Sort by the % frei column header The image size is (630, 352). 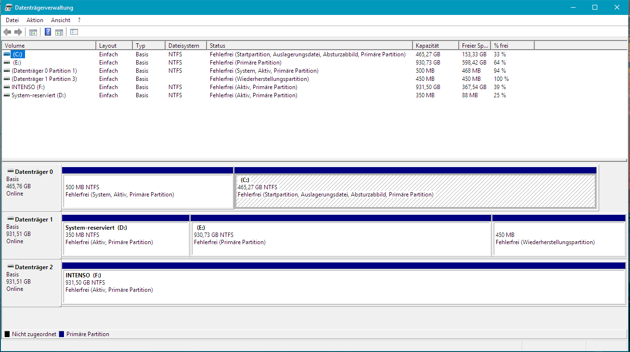click(513, 46)
